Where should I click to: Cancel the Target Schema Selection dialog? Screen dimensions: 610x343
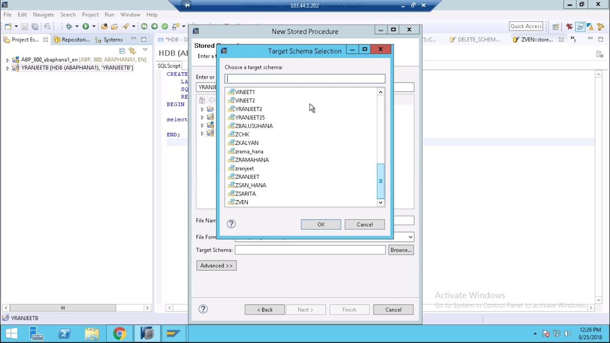[365, 224]
